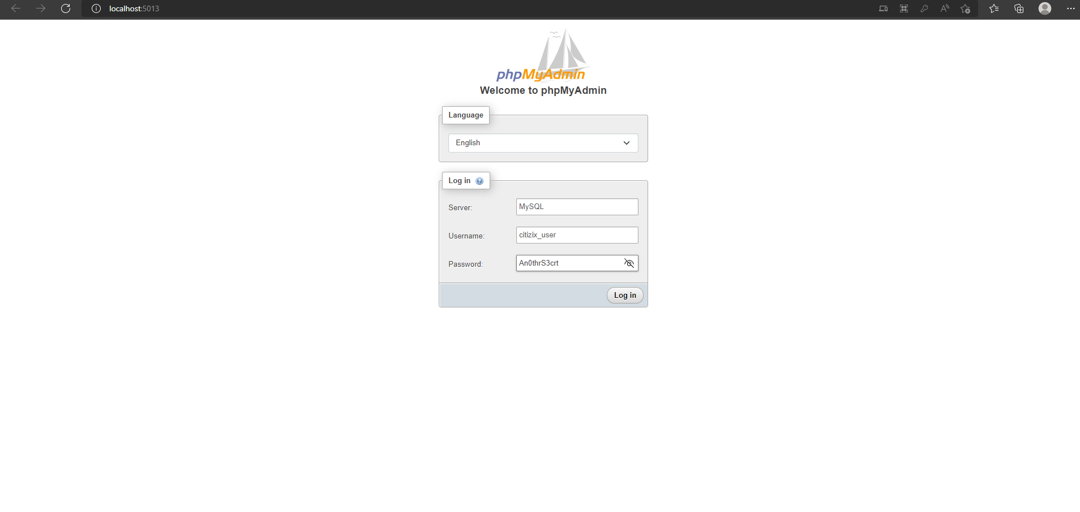Open the Log in documentation help icon

479,181
